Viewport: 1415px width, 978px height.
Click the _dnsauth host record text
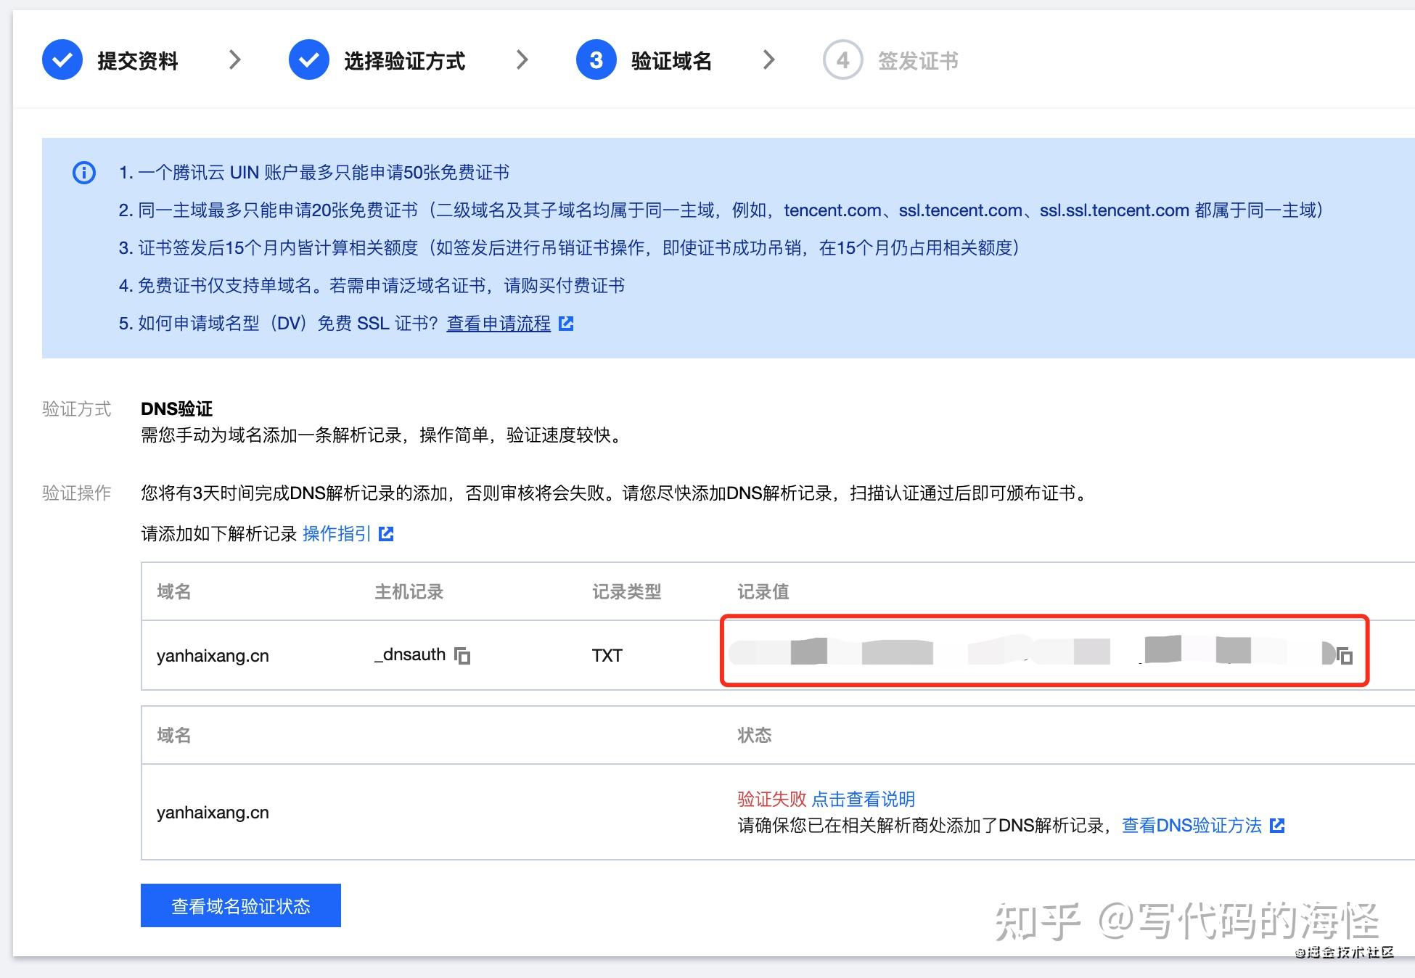point(410,654)
